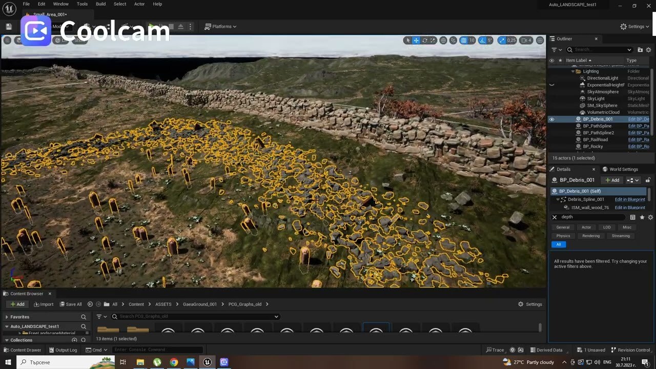
Task: Click the Details component list scrollbar
Action: tap(649, 194)
